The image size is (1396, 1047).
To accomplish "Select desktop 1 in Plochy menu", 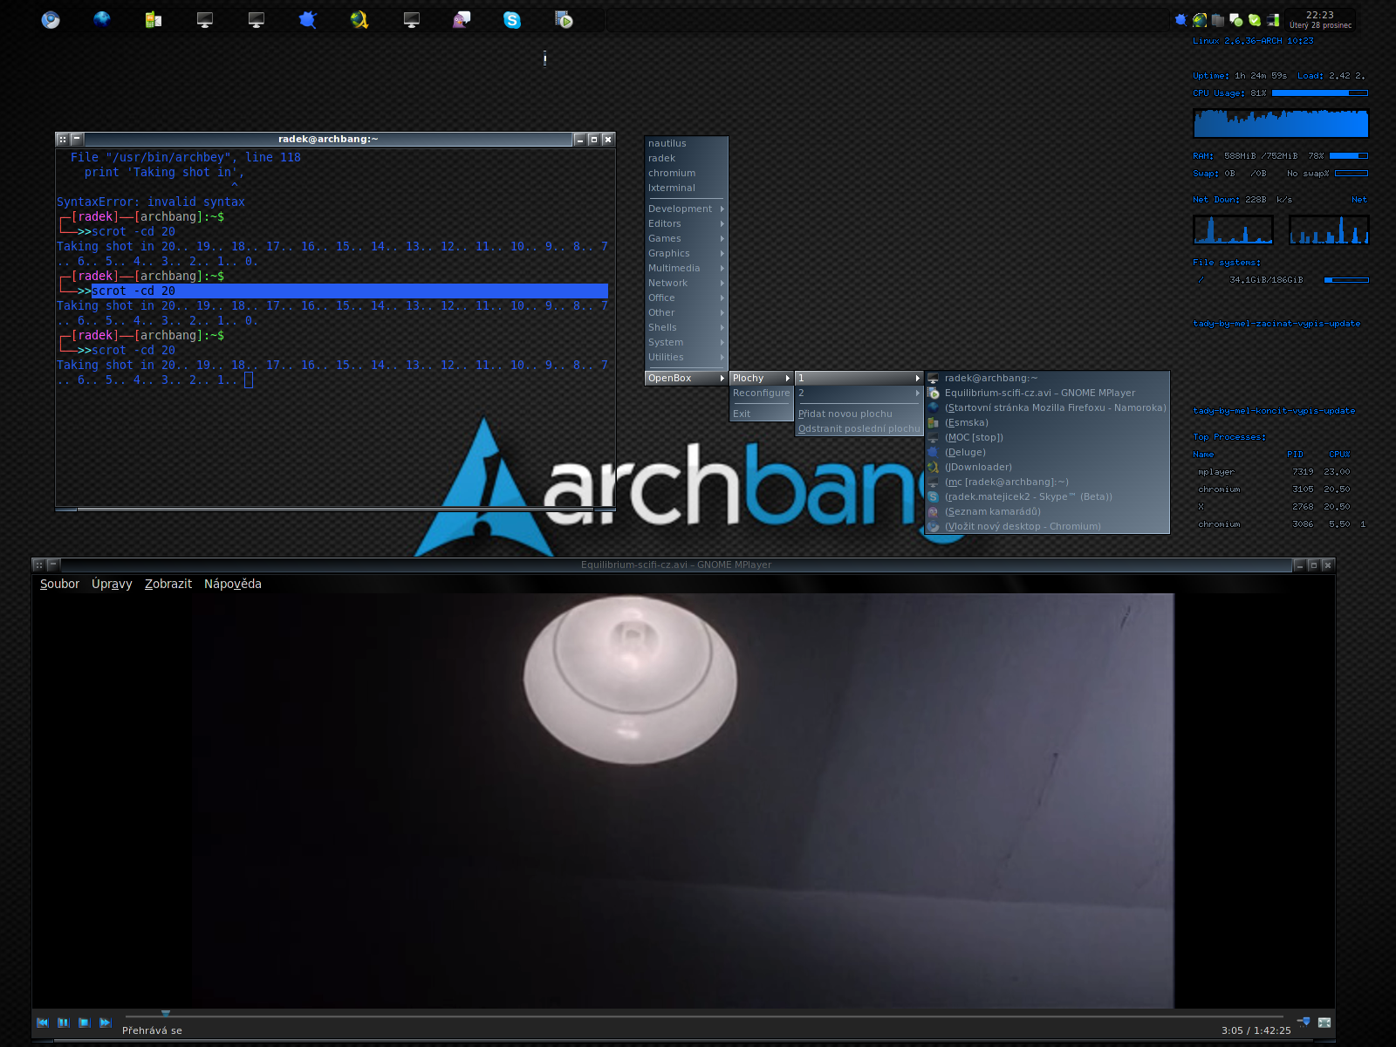I will point(859,378).
